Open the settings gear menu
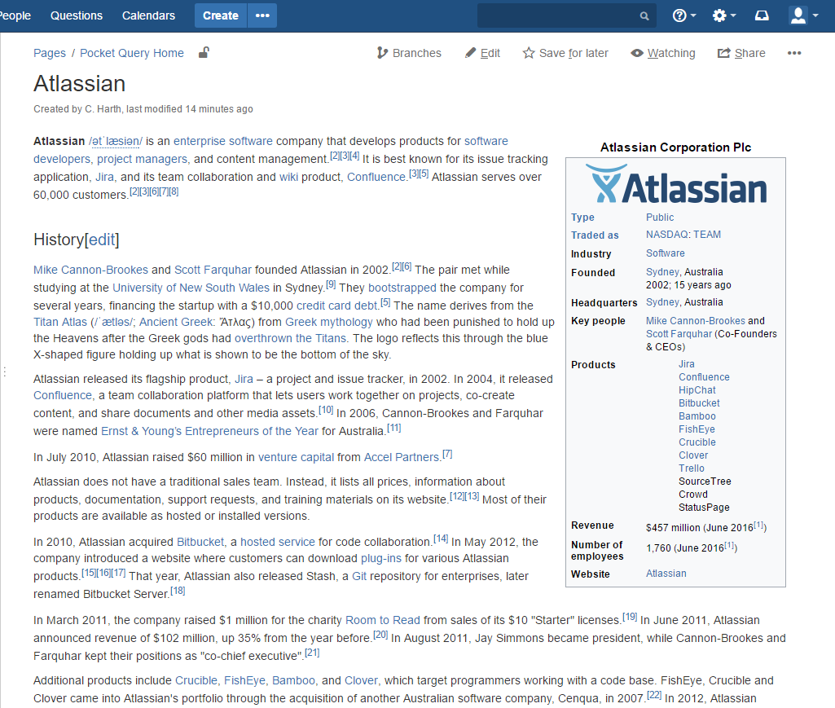 (x=723, y=15)
